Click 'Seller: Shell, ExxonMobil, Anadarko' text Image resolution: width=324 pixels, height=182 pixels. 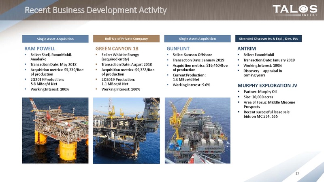click(51, 57)
